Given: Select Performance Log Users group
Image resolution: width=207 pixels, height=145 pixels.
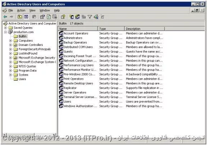Looking at the screenshot, I should point(79,65).
